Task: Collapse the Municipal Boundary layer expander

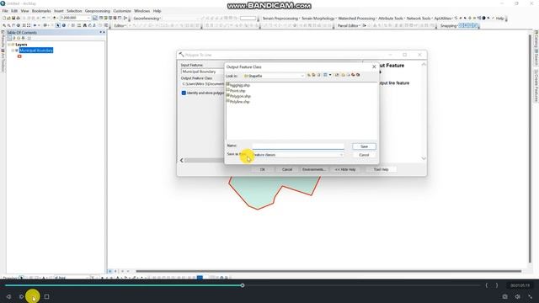Action: pyautogui.click(x=13, y=50)
